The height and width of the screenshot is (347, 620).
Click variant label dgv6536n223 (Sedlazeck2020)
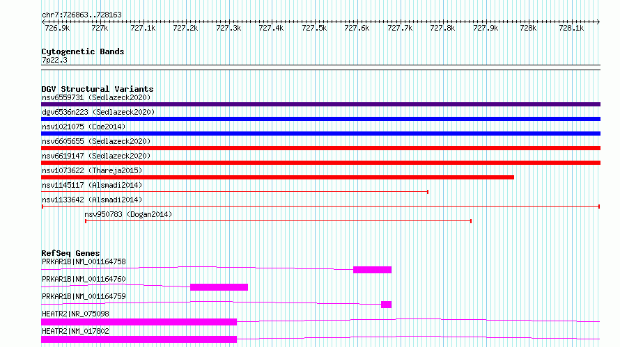(98, 112)
